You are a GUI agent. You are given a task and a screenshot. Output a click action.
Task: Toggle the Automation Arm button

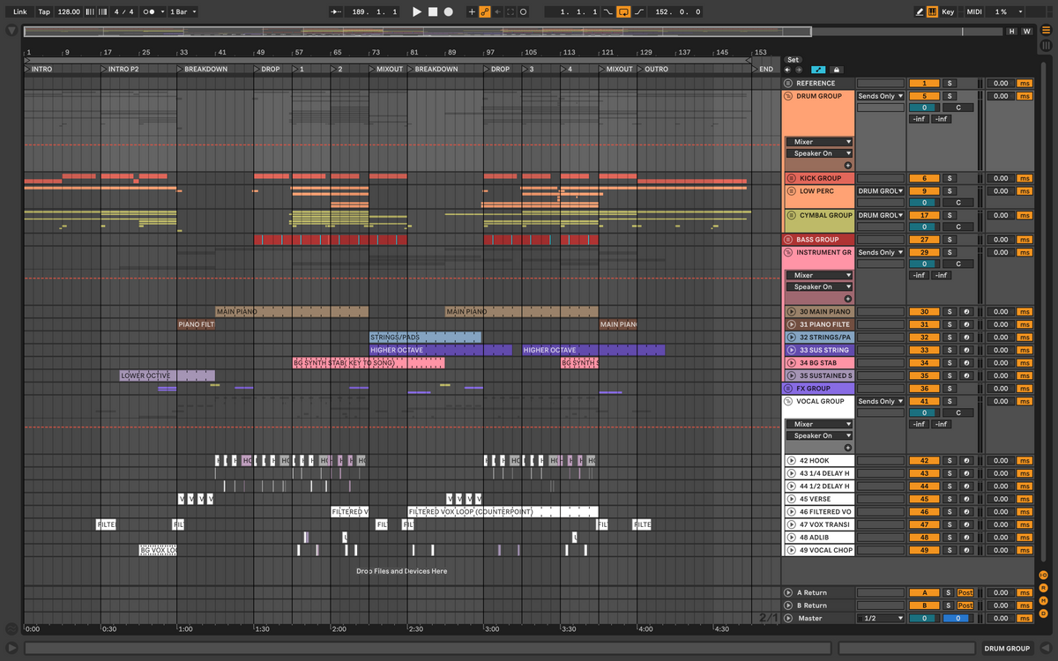(485, 12)
